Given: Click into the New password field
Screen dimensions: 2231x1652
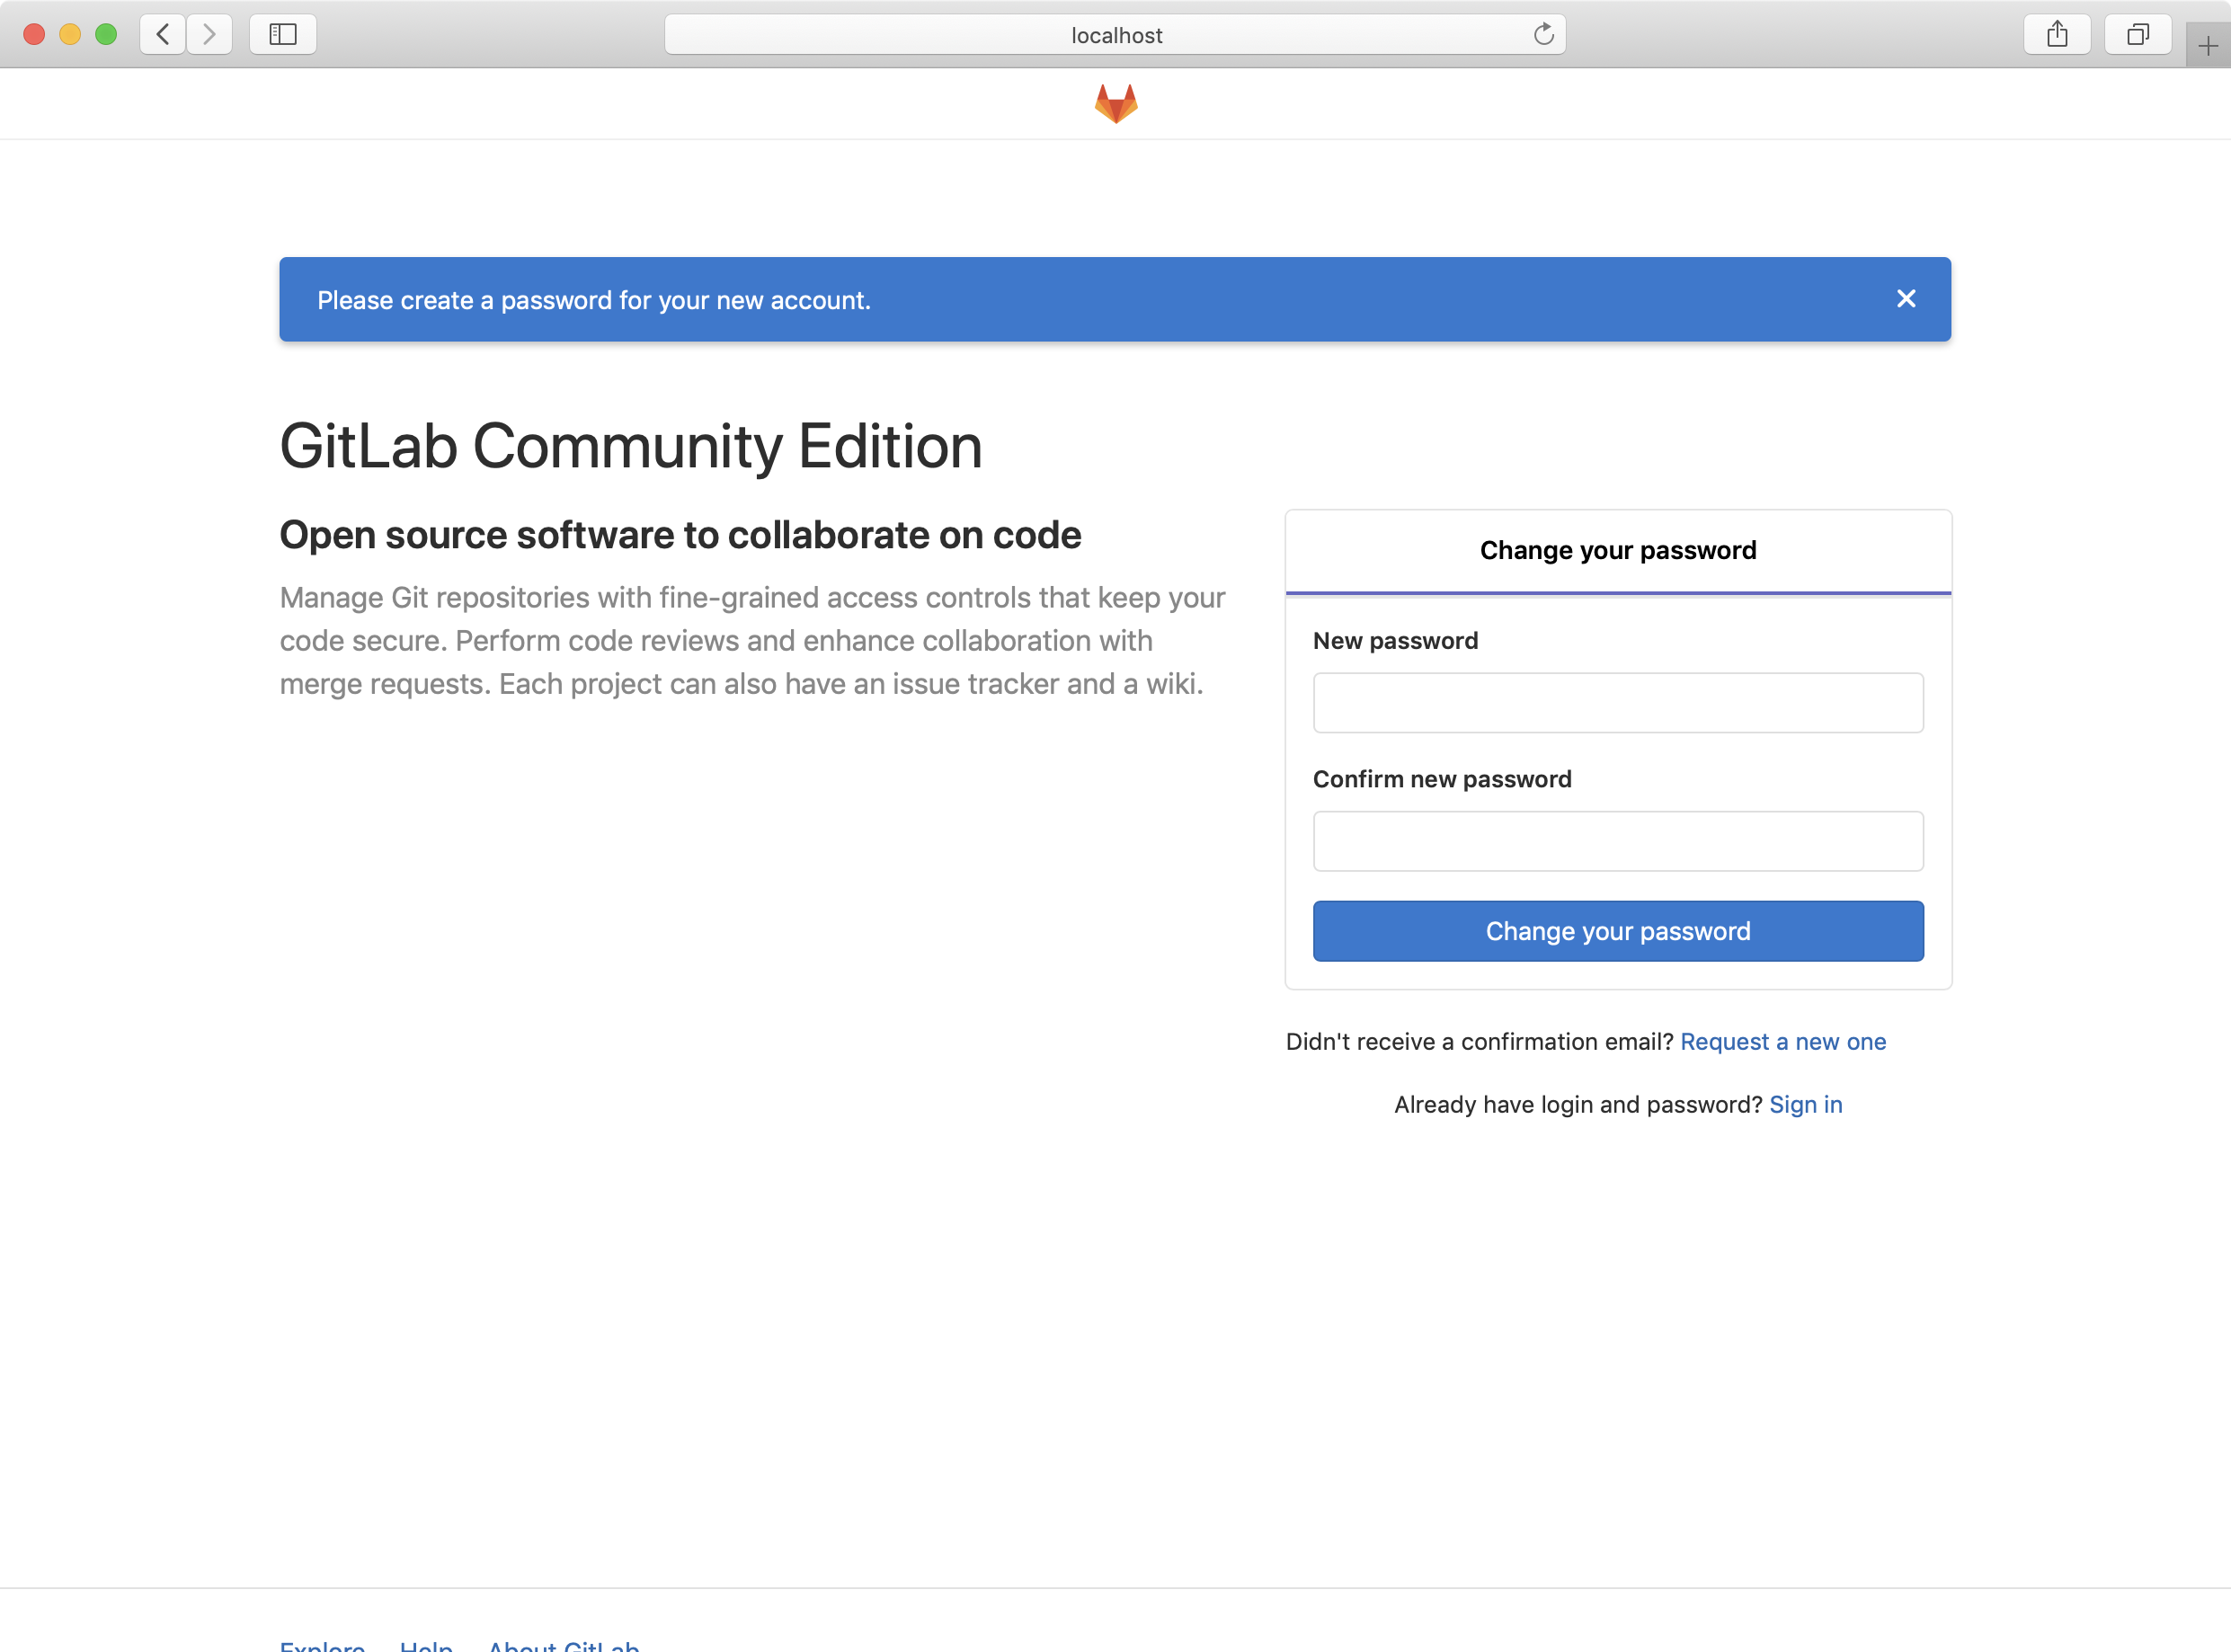Looking at the screenshot, I should (1618, 703).
